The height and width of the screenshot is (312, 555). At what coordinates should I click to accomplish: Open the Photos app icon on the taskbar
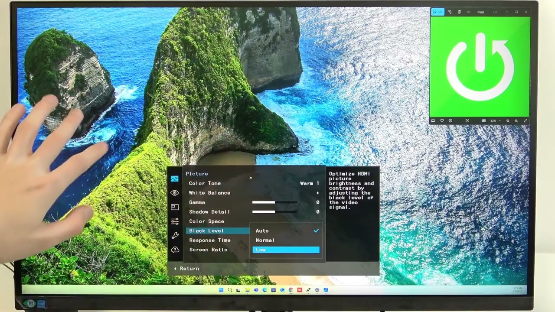(326, 290)
